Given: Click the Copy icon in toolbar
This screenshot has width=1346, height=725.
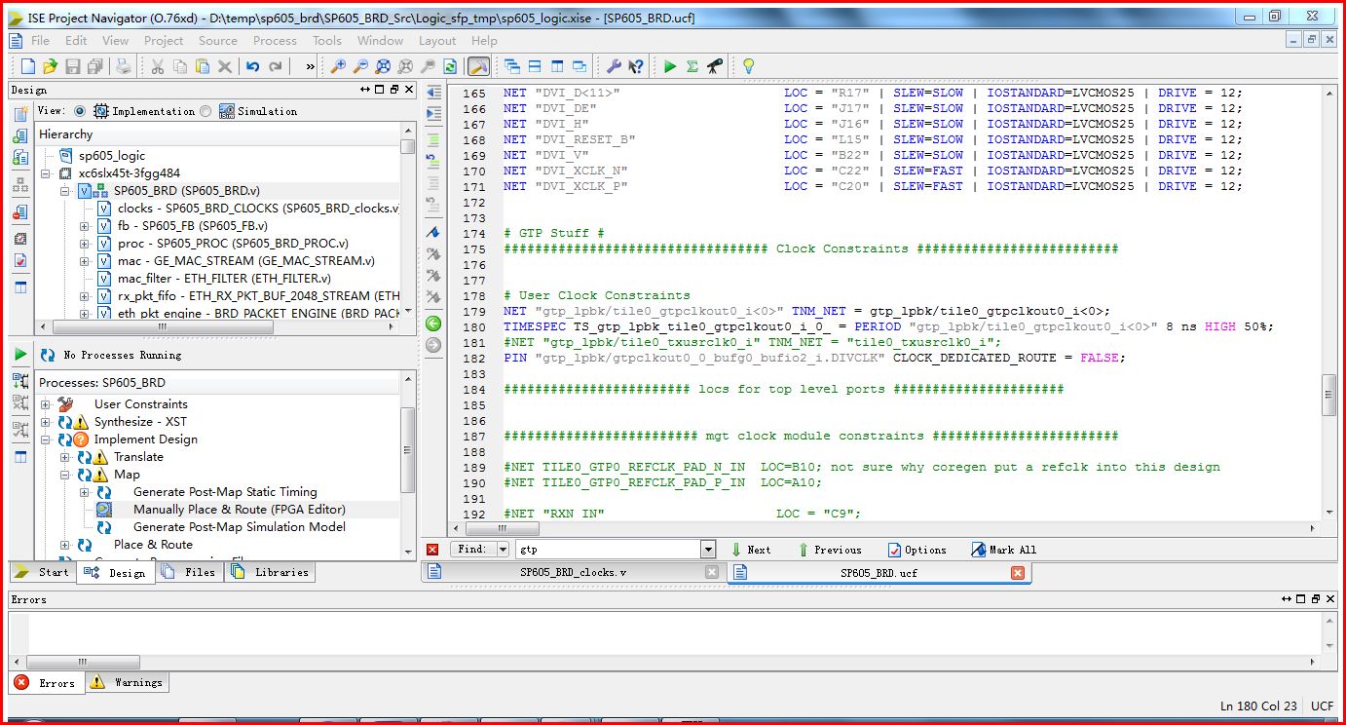Looking at the screenshot, I should pos(180,66).
